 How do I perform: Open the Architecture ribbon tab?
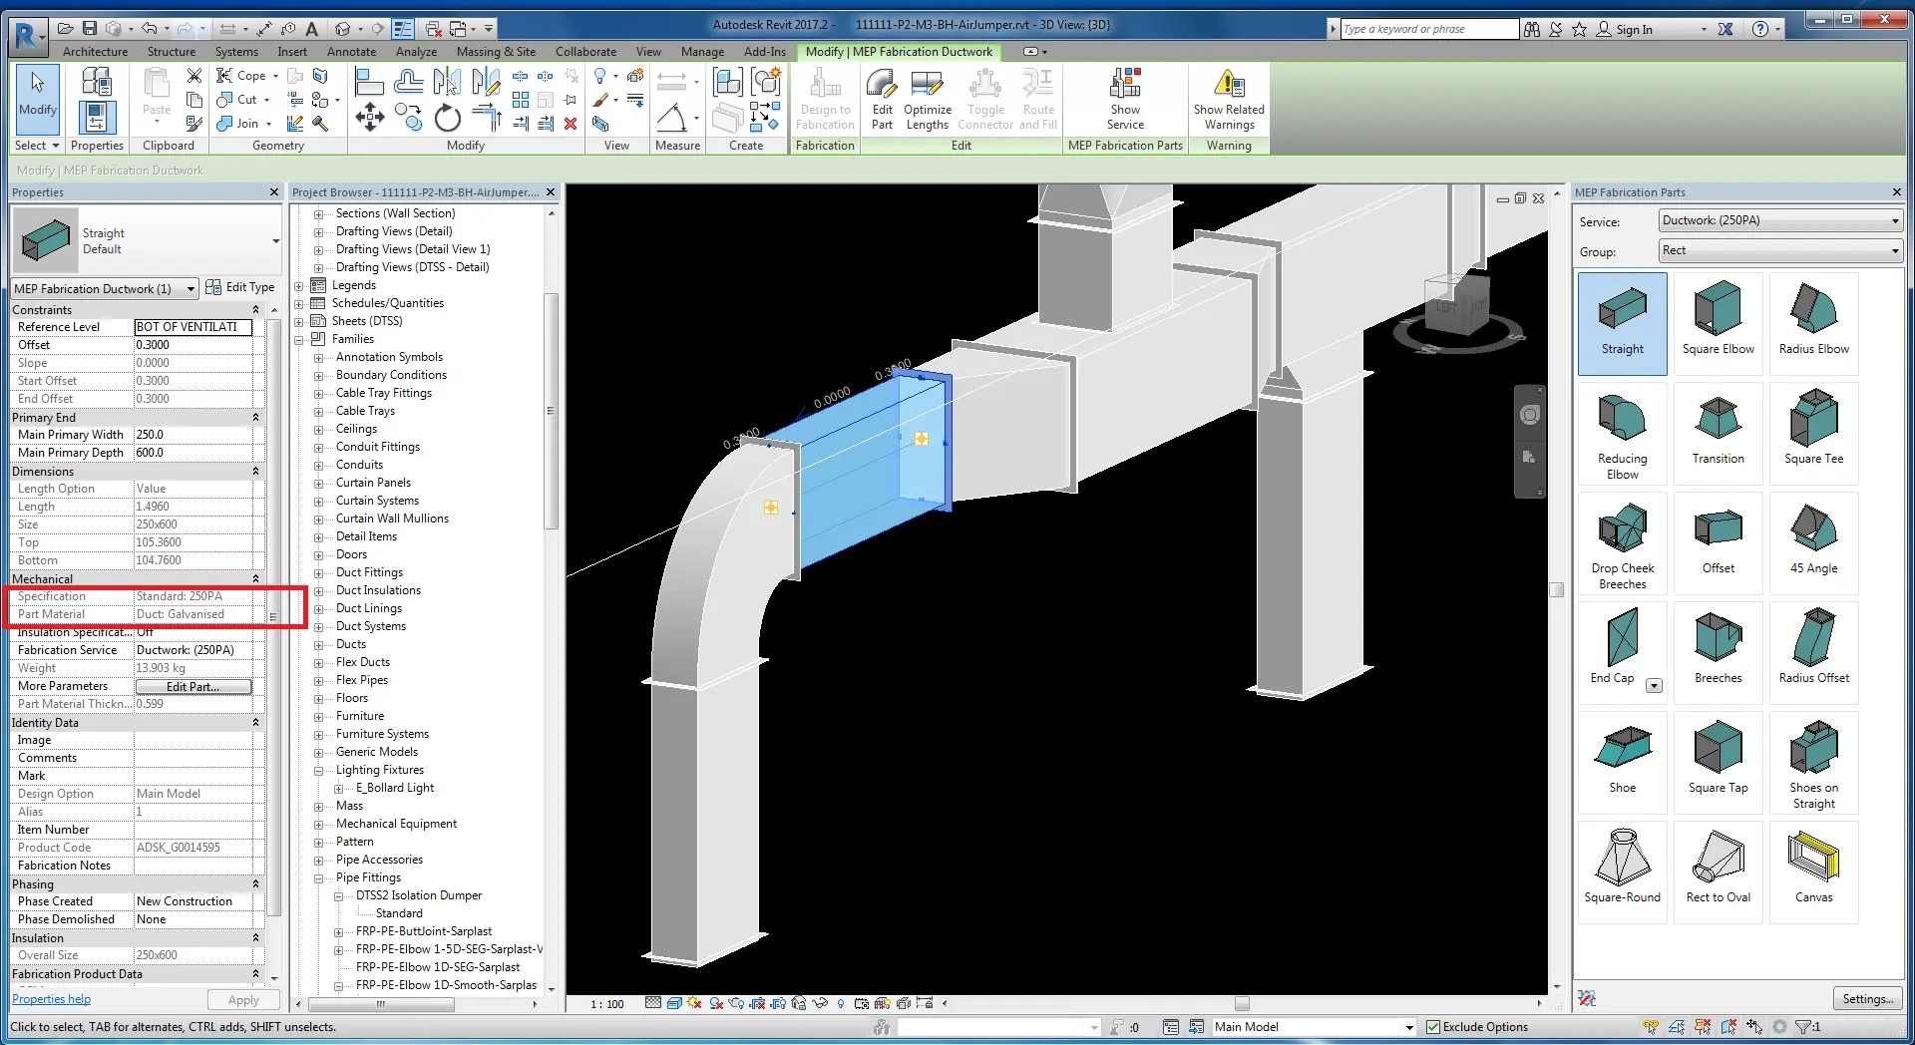95,52
